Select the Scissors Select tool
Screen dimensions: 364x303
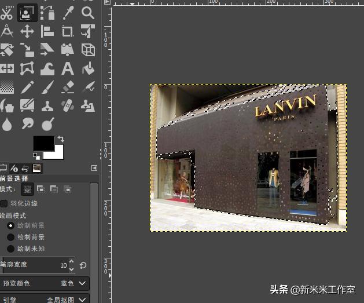click(6, 13)
